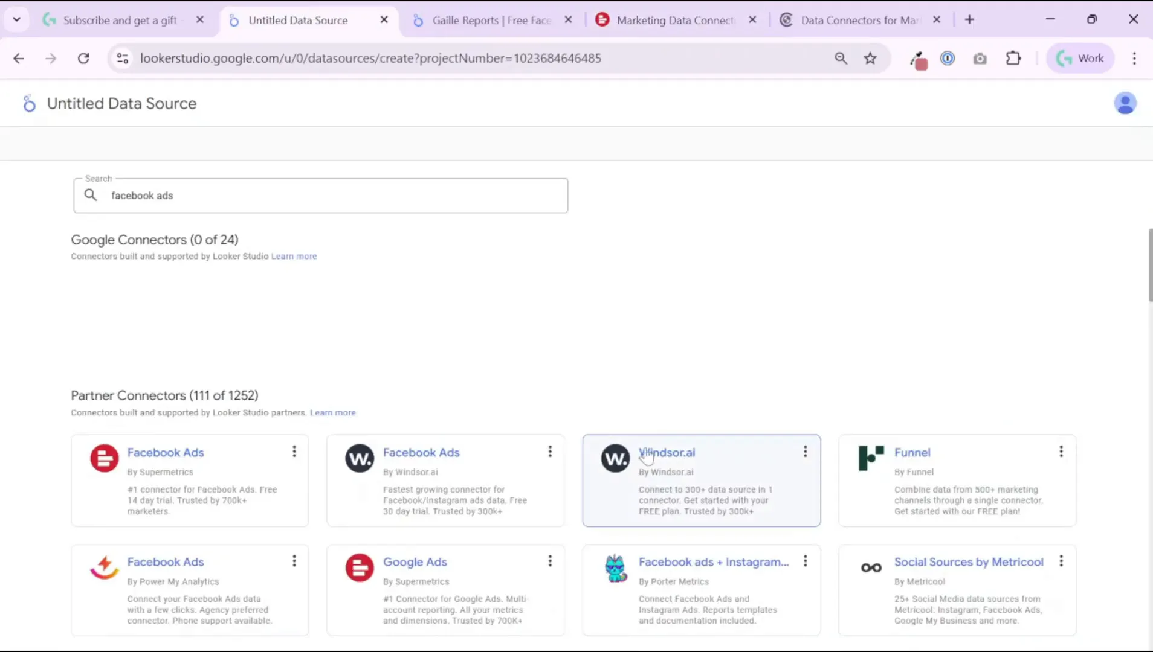Select the Funnel connector icon
This screenshot has height=652, width=1153.
(x=870, y=458)
